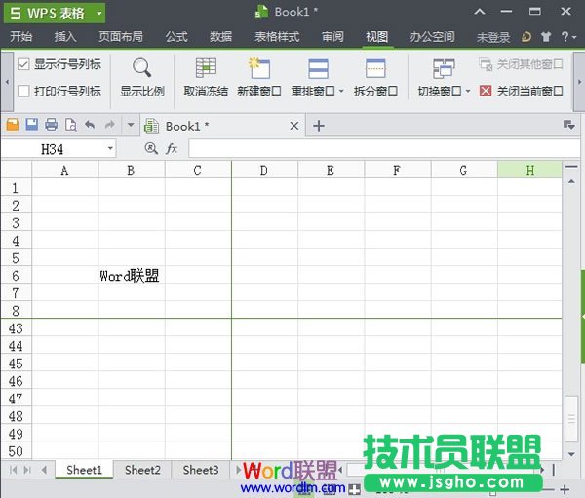Screen dimensions: 585x498
Task: Select the 表格样式 tab
Action: [277, 37]
